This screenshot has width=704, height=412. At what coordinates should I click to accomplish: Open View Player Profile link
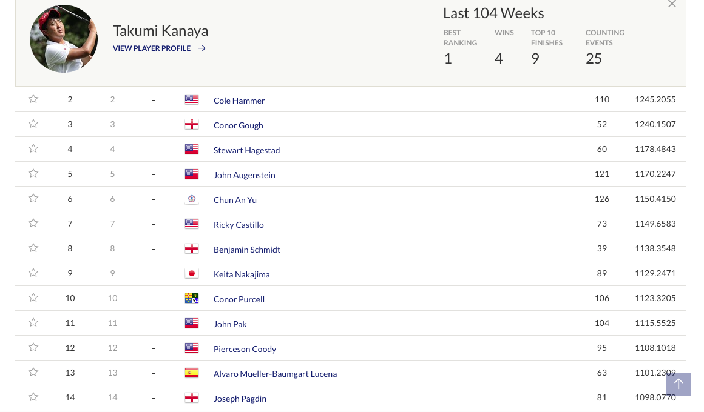[152, 48]
